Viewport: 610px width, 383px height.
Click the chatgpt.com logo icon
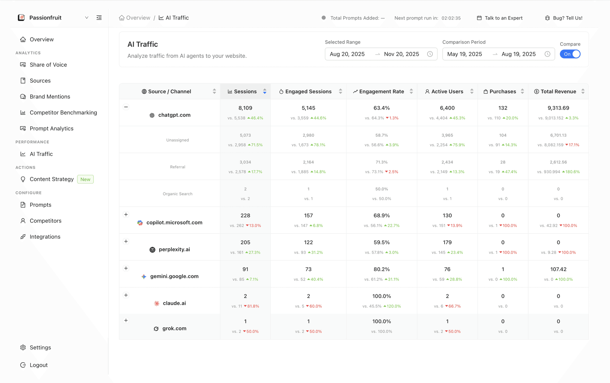tap(152, 115)
